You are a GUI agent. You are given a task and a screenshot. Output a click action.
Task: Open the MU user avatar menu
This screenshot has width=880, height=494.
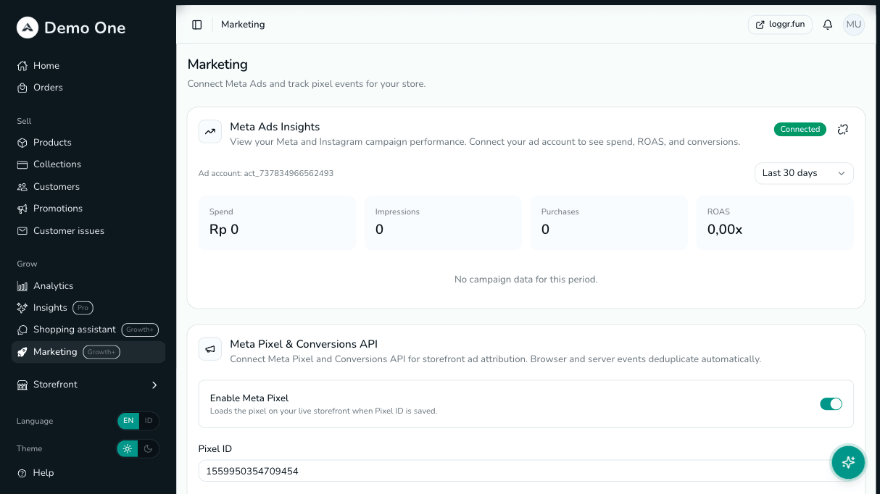854,25
